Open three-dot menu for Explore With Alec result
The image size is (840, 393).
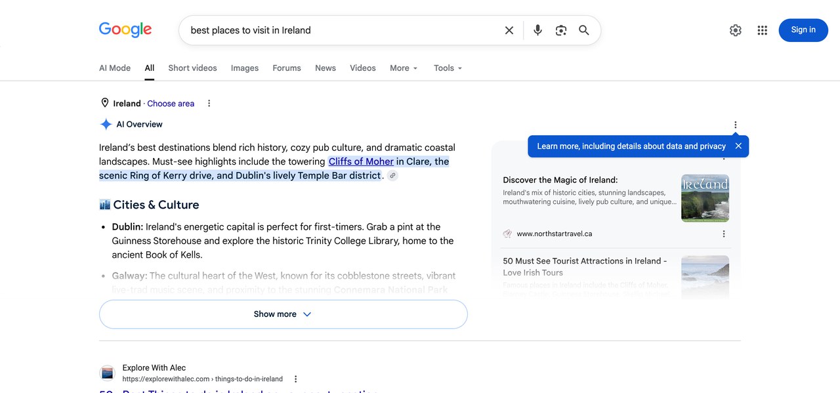pyautogui.click(x=295, y=379)
